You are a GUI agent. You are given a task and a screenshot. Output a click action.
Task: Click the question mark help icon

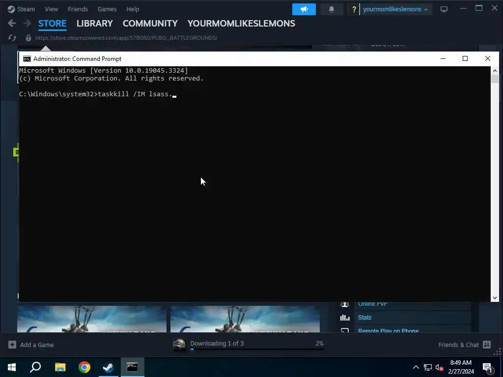(x=354, y=10)
